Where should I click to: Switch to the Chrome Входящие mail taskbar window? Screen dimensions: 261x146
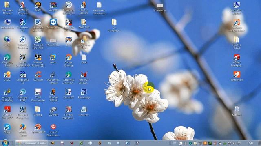[32, 143]
